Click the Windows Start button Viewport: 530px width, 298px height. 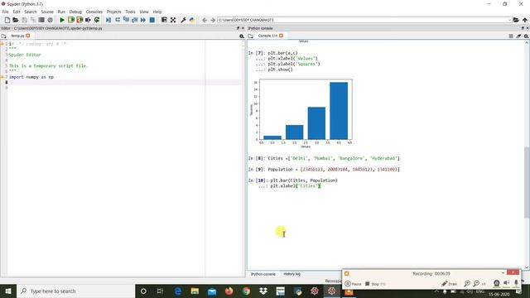8,291
